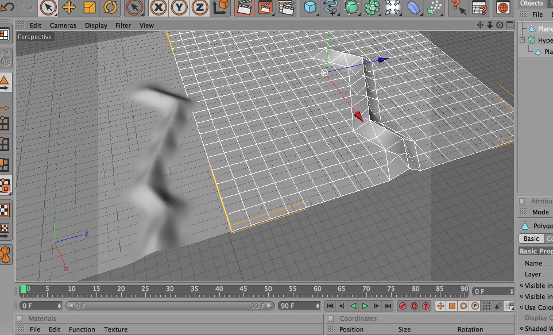The image size is (553, 335).
Task: Step to the previous frame
Action: click(342, 306)
